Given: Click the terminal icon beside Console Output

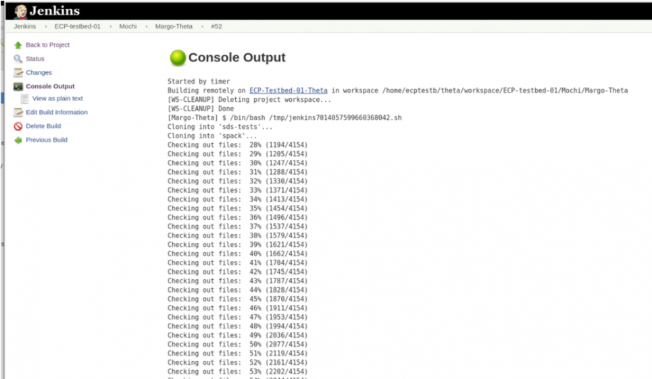Looking at the screenshot, I should (18, 86).
